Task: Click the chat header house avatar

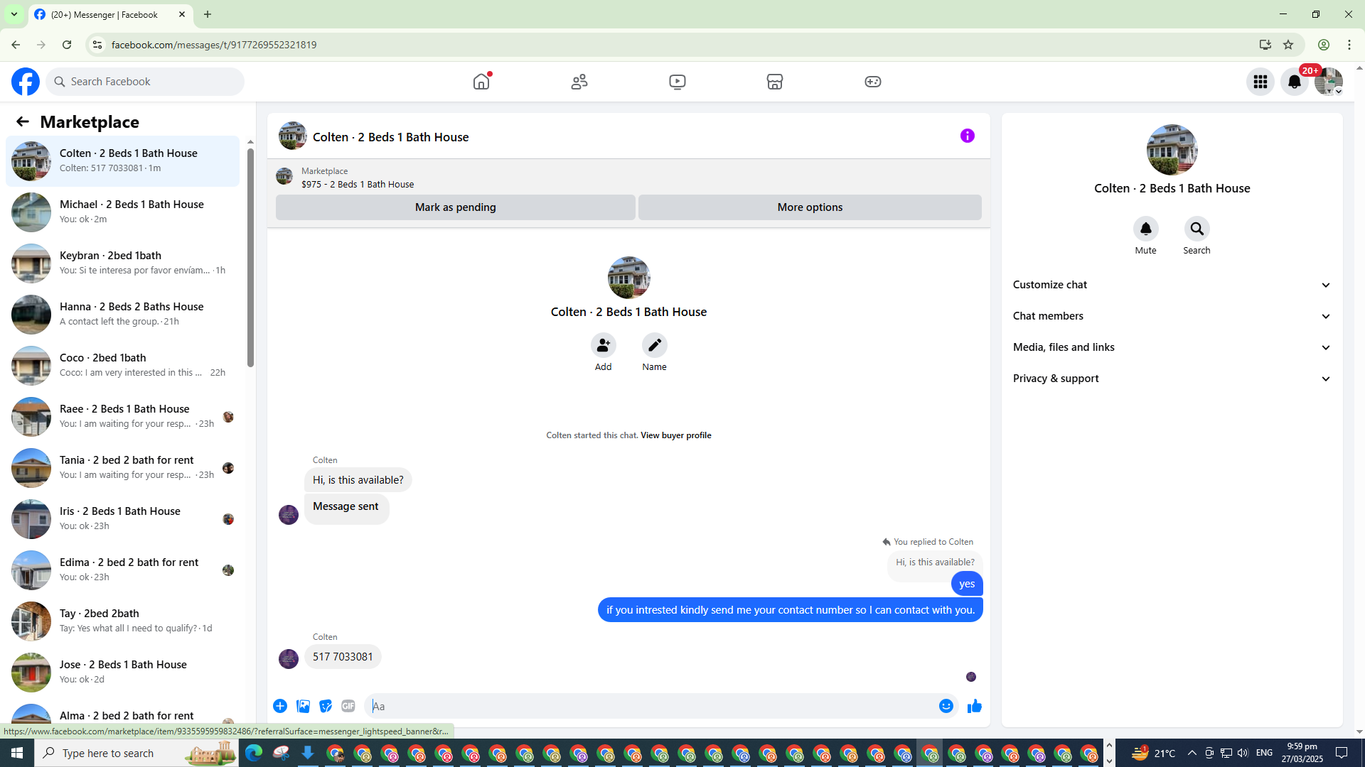Action: [293, 136]
